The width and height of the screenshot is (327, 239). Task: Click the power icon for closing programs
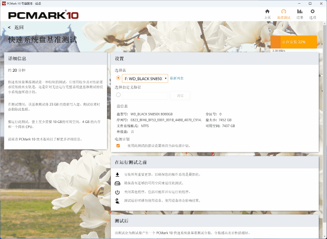pos(118,192)
